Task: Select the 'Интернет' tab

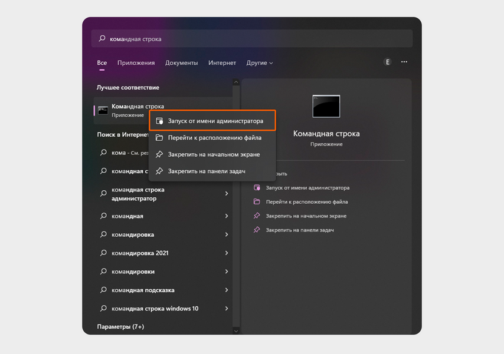Action: coord(222,63)
